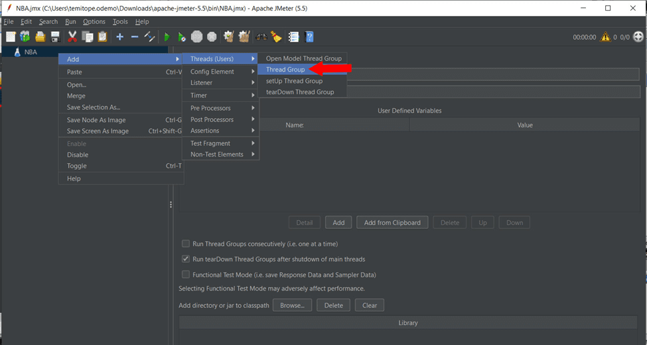Select Thread Group from the submenu
Screen dimensions: 647x345
(285, 70)
